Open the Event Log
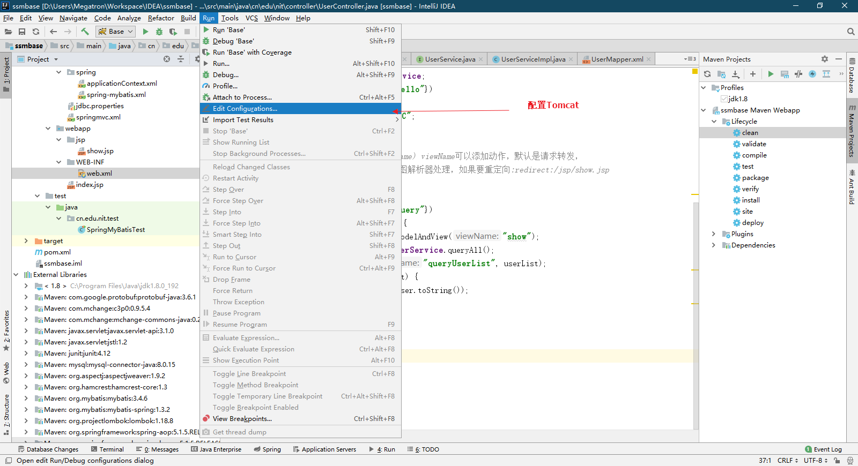The image size is (858, 466). tap(823, 449)
